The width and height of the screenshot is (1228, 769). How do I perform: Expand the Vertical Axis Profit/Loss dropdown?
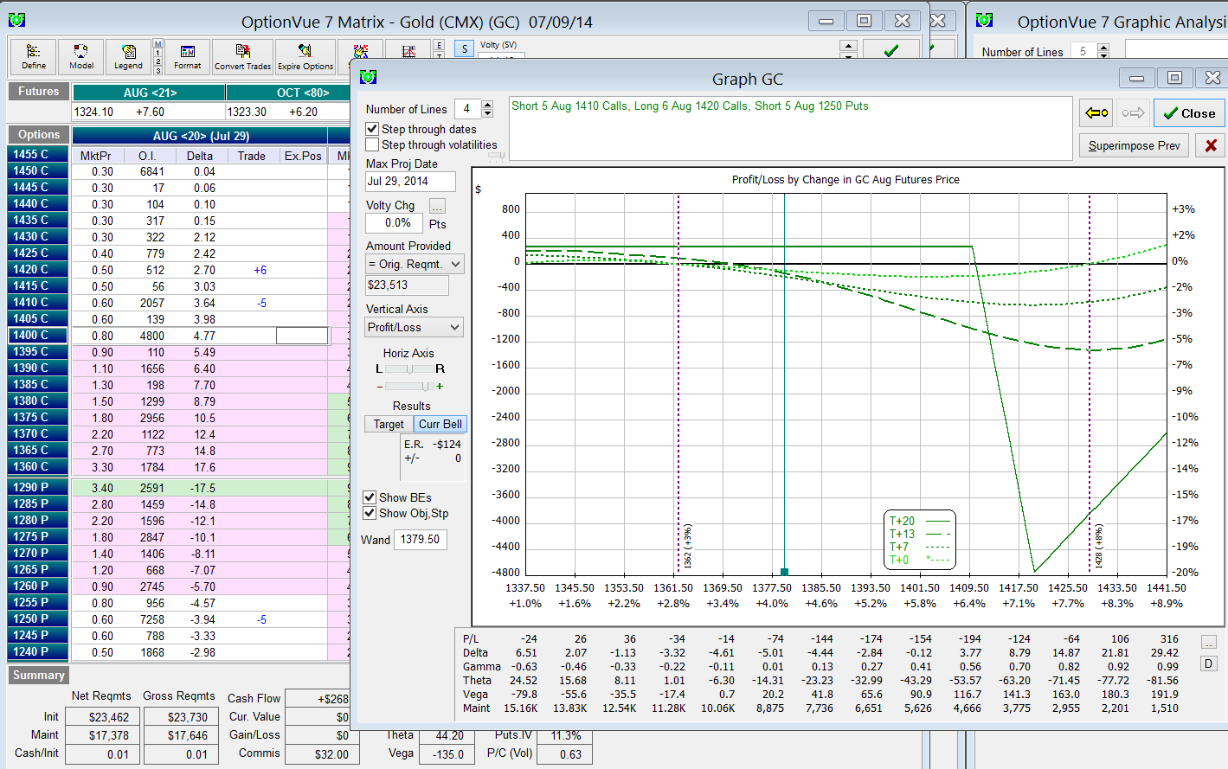pyautogui.click(x=415, y=327)
